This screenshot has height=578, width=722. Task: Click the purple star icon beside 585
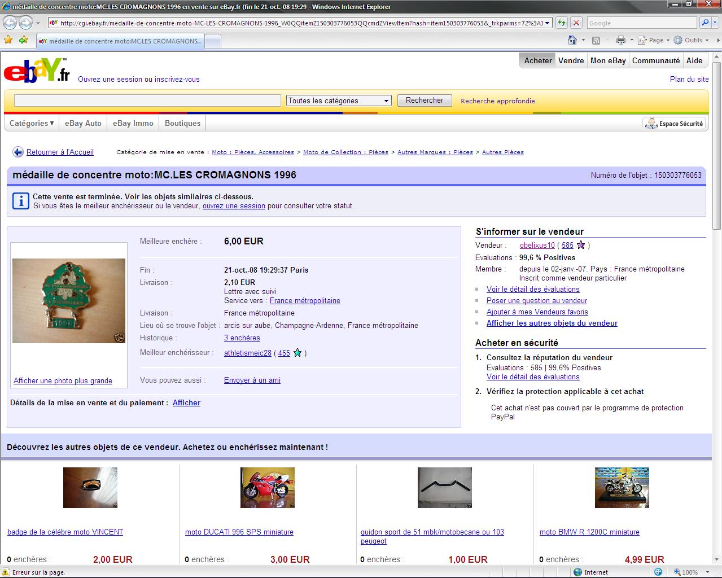581,245
